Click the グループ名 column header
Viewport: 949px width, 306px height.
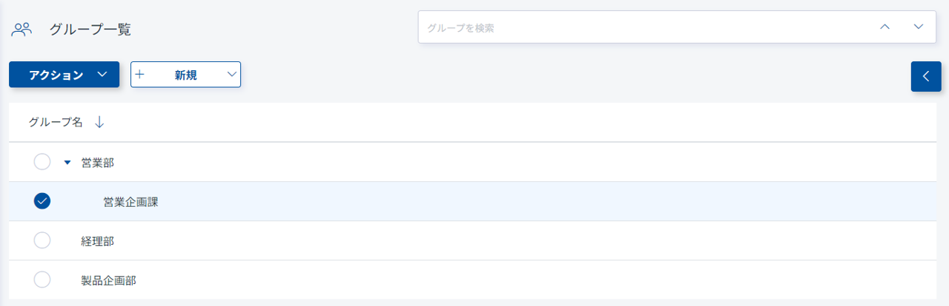coord(56,123)
